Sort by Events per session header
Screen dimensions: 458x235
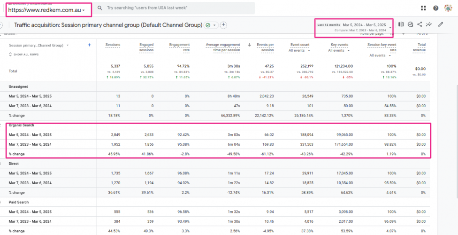[x=265, y=47]
